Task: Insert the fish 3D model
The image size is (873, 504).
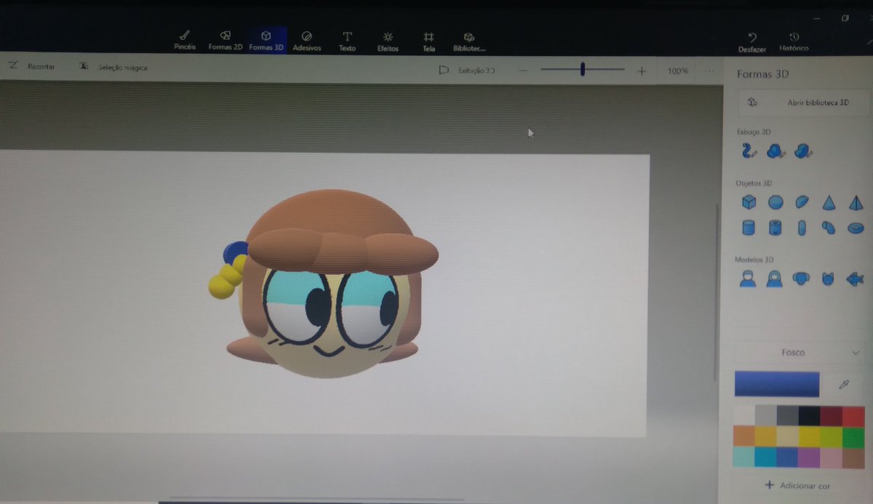Action: [855, 279]
